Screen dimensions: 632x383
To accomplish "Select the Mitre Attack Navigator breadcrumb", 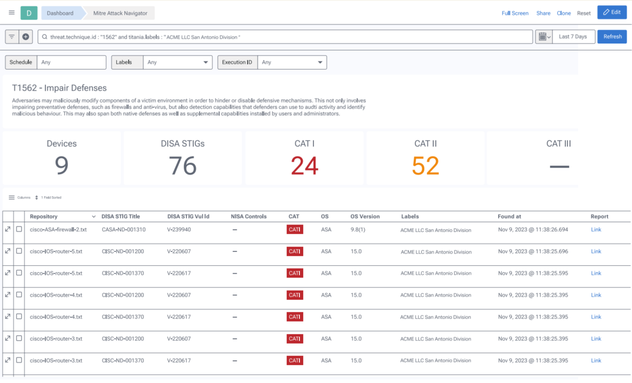I will pos(121,13).
